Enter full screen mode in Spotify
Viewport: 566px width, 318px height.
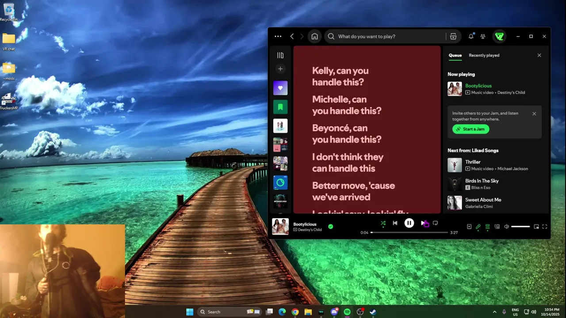[x=545, y=227]
